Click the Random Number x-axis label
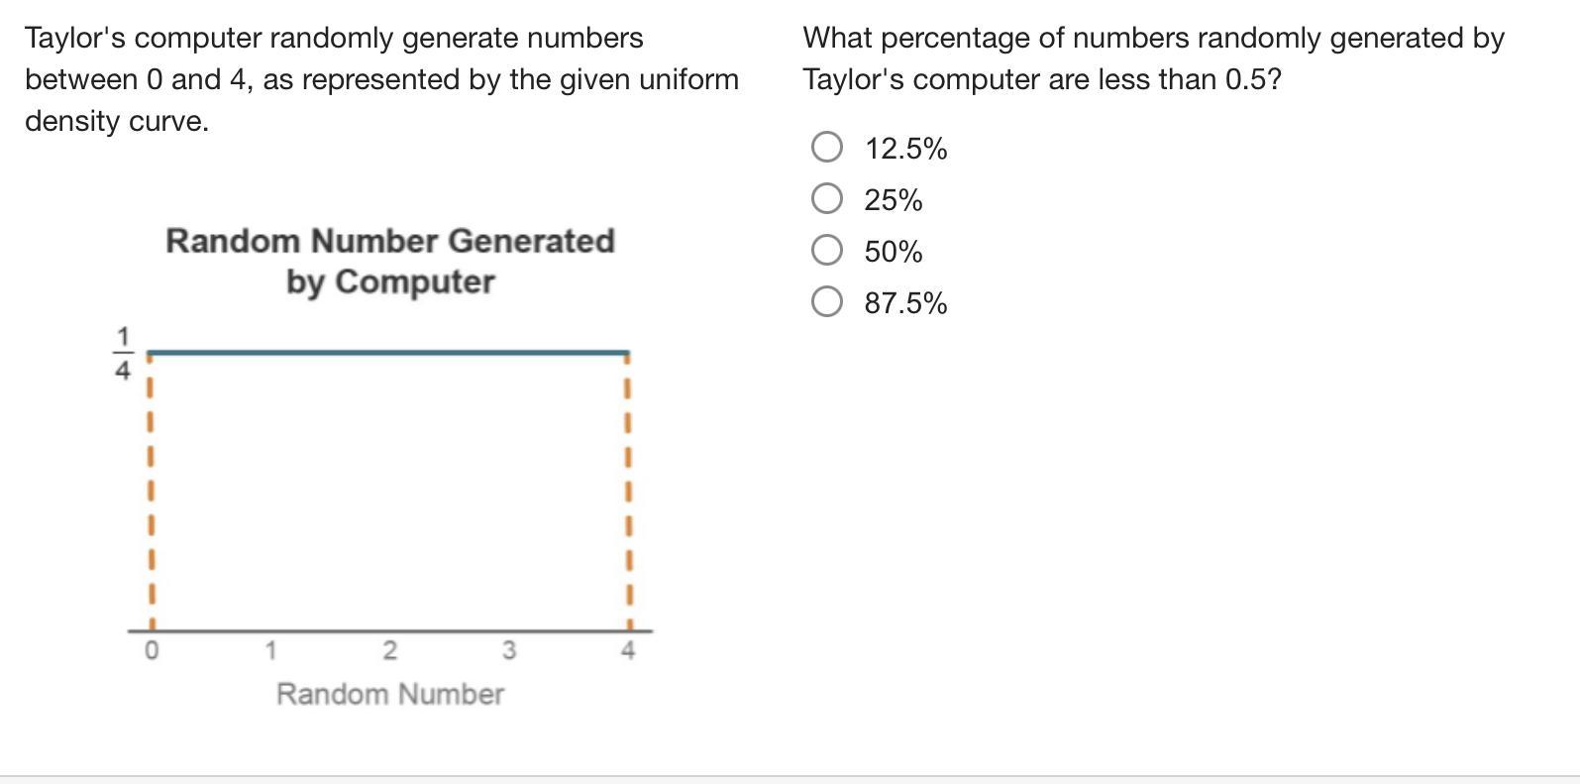 pos(390,694)
